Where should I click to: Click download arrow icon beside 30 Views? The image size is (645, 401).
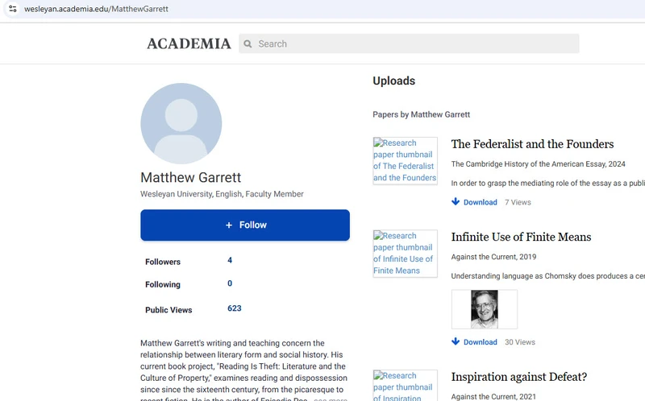[x=456, y=341]
